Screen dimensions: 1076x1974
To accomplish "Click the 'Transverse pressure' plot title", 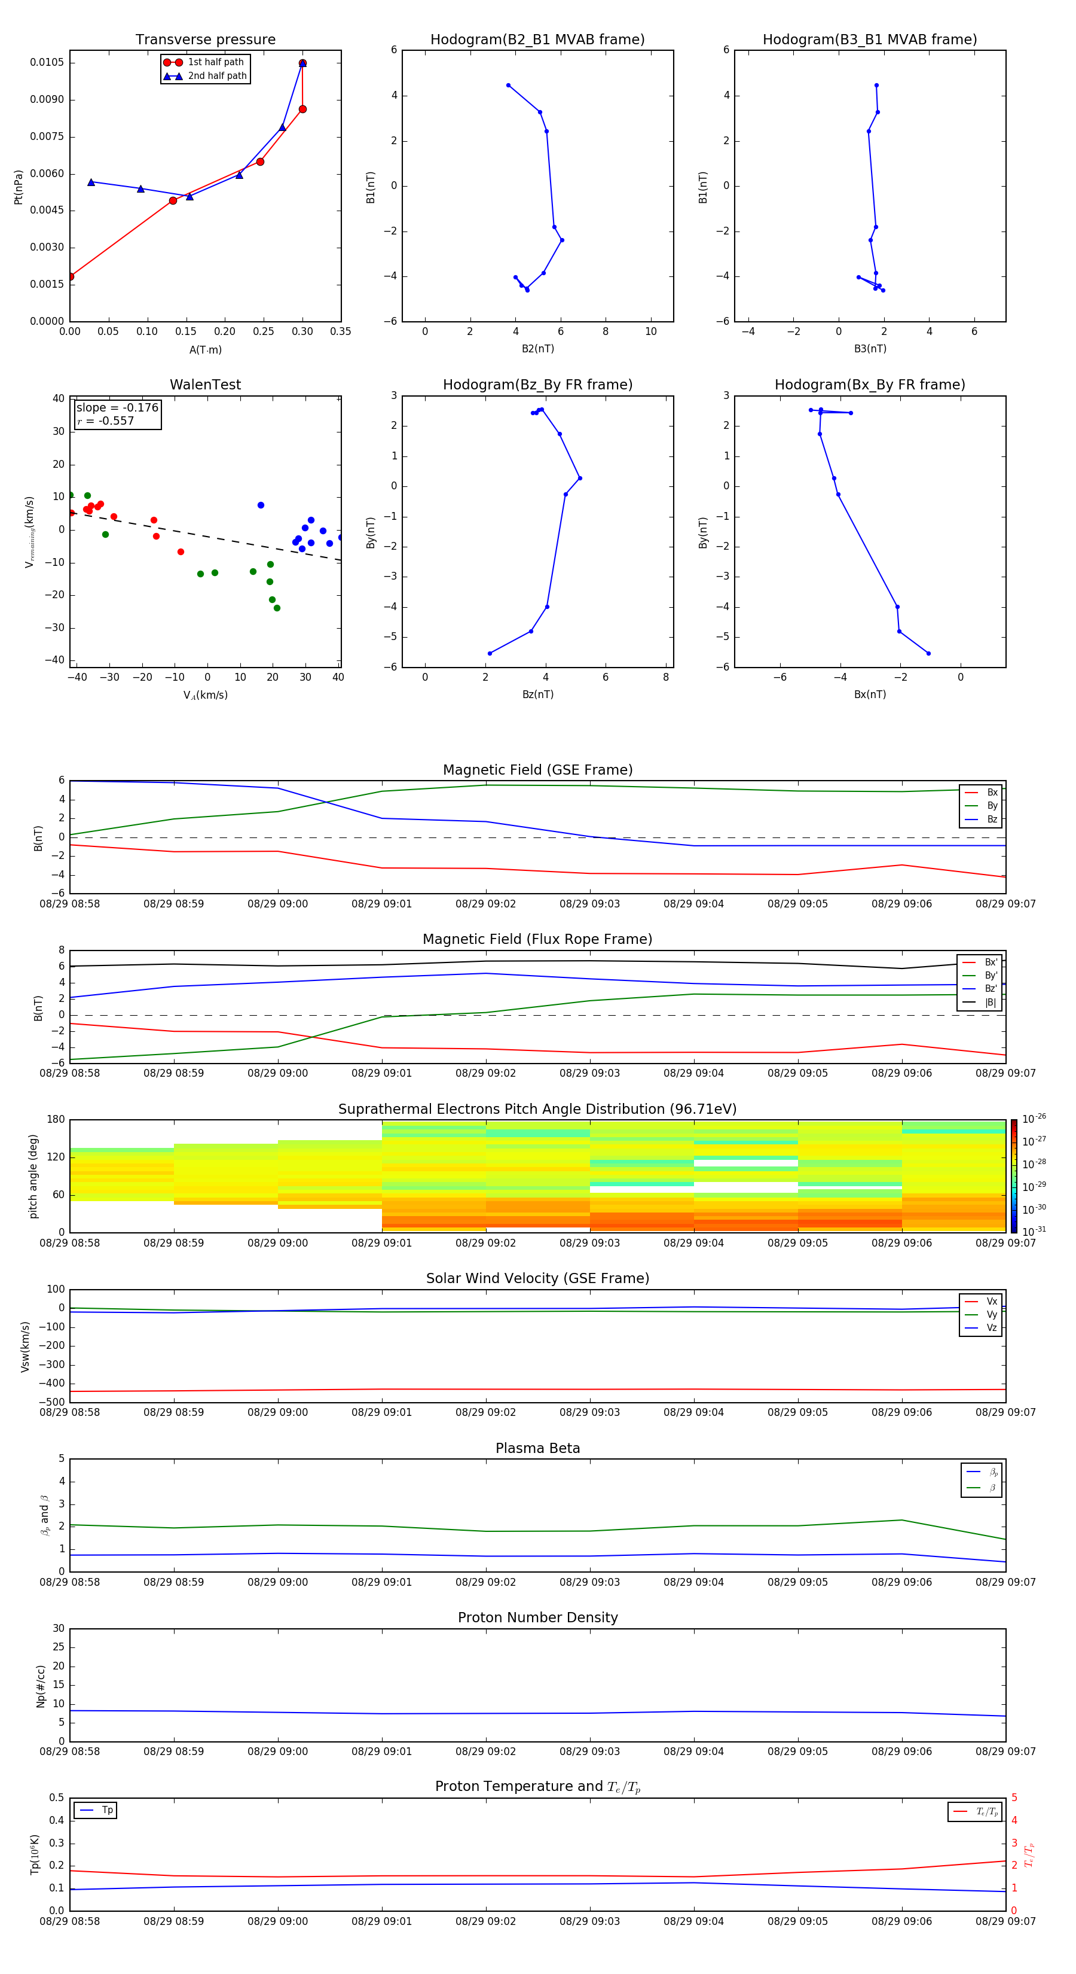I will click(205, 39).
